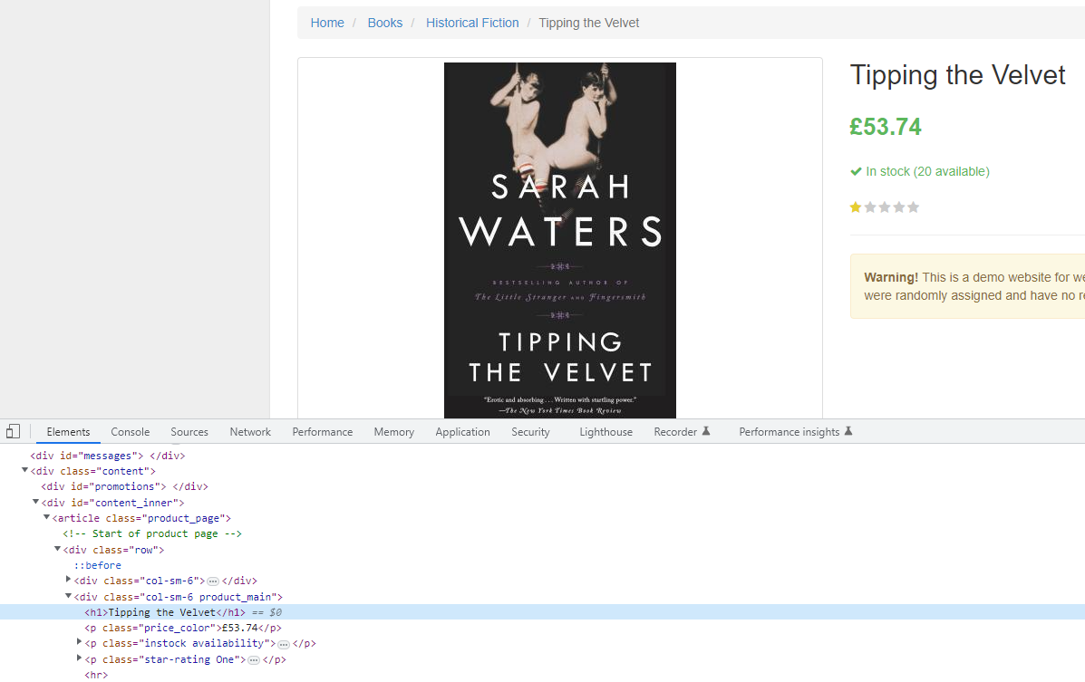Select the h1 Tipping the Velvet row

pyautogui.click(x=542, y=612)
